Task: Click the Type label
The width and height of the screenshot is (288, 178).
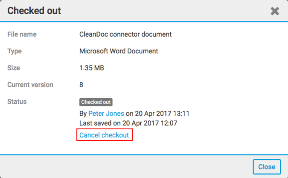Action: 15,51
